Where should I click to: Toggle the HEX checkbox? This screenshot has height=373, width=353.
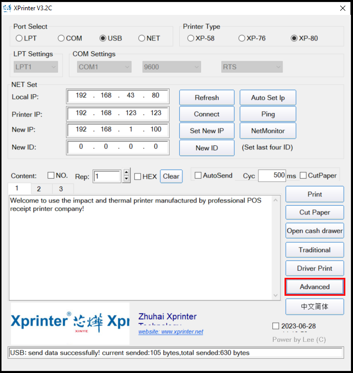click(138, 177)
